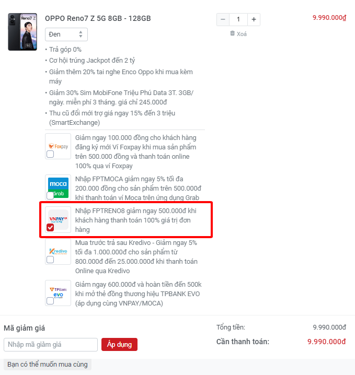Click the Moca Grab logo icon

tap(58, 187)
